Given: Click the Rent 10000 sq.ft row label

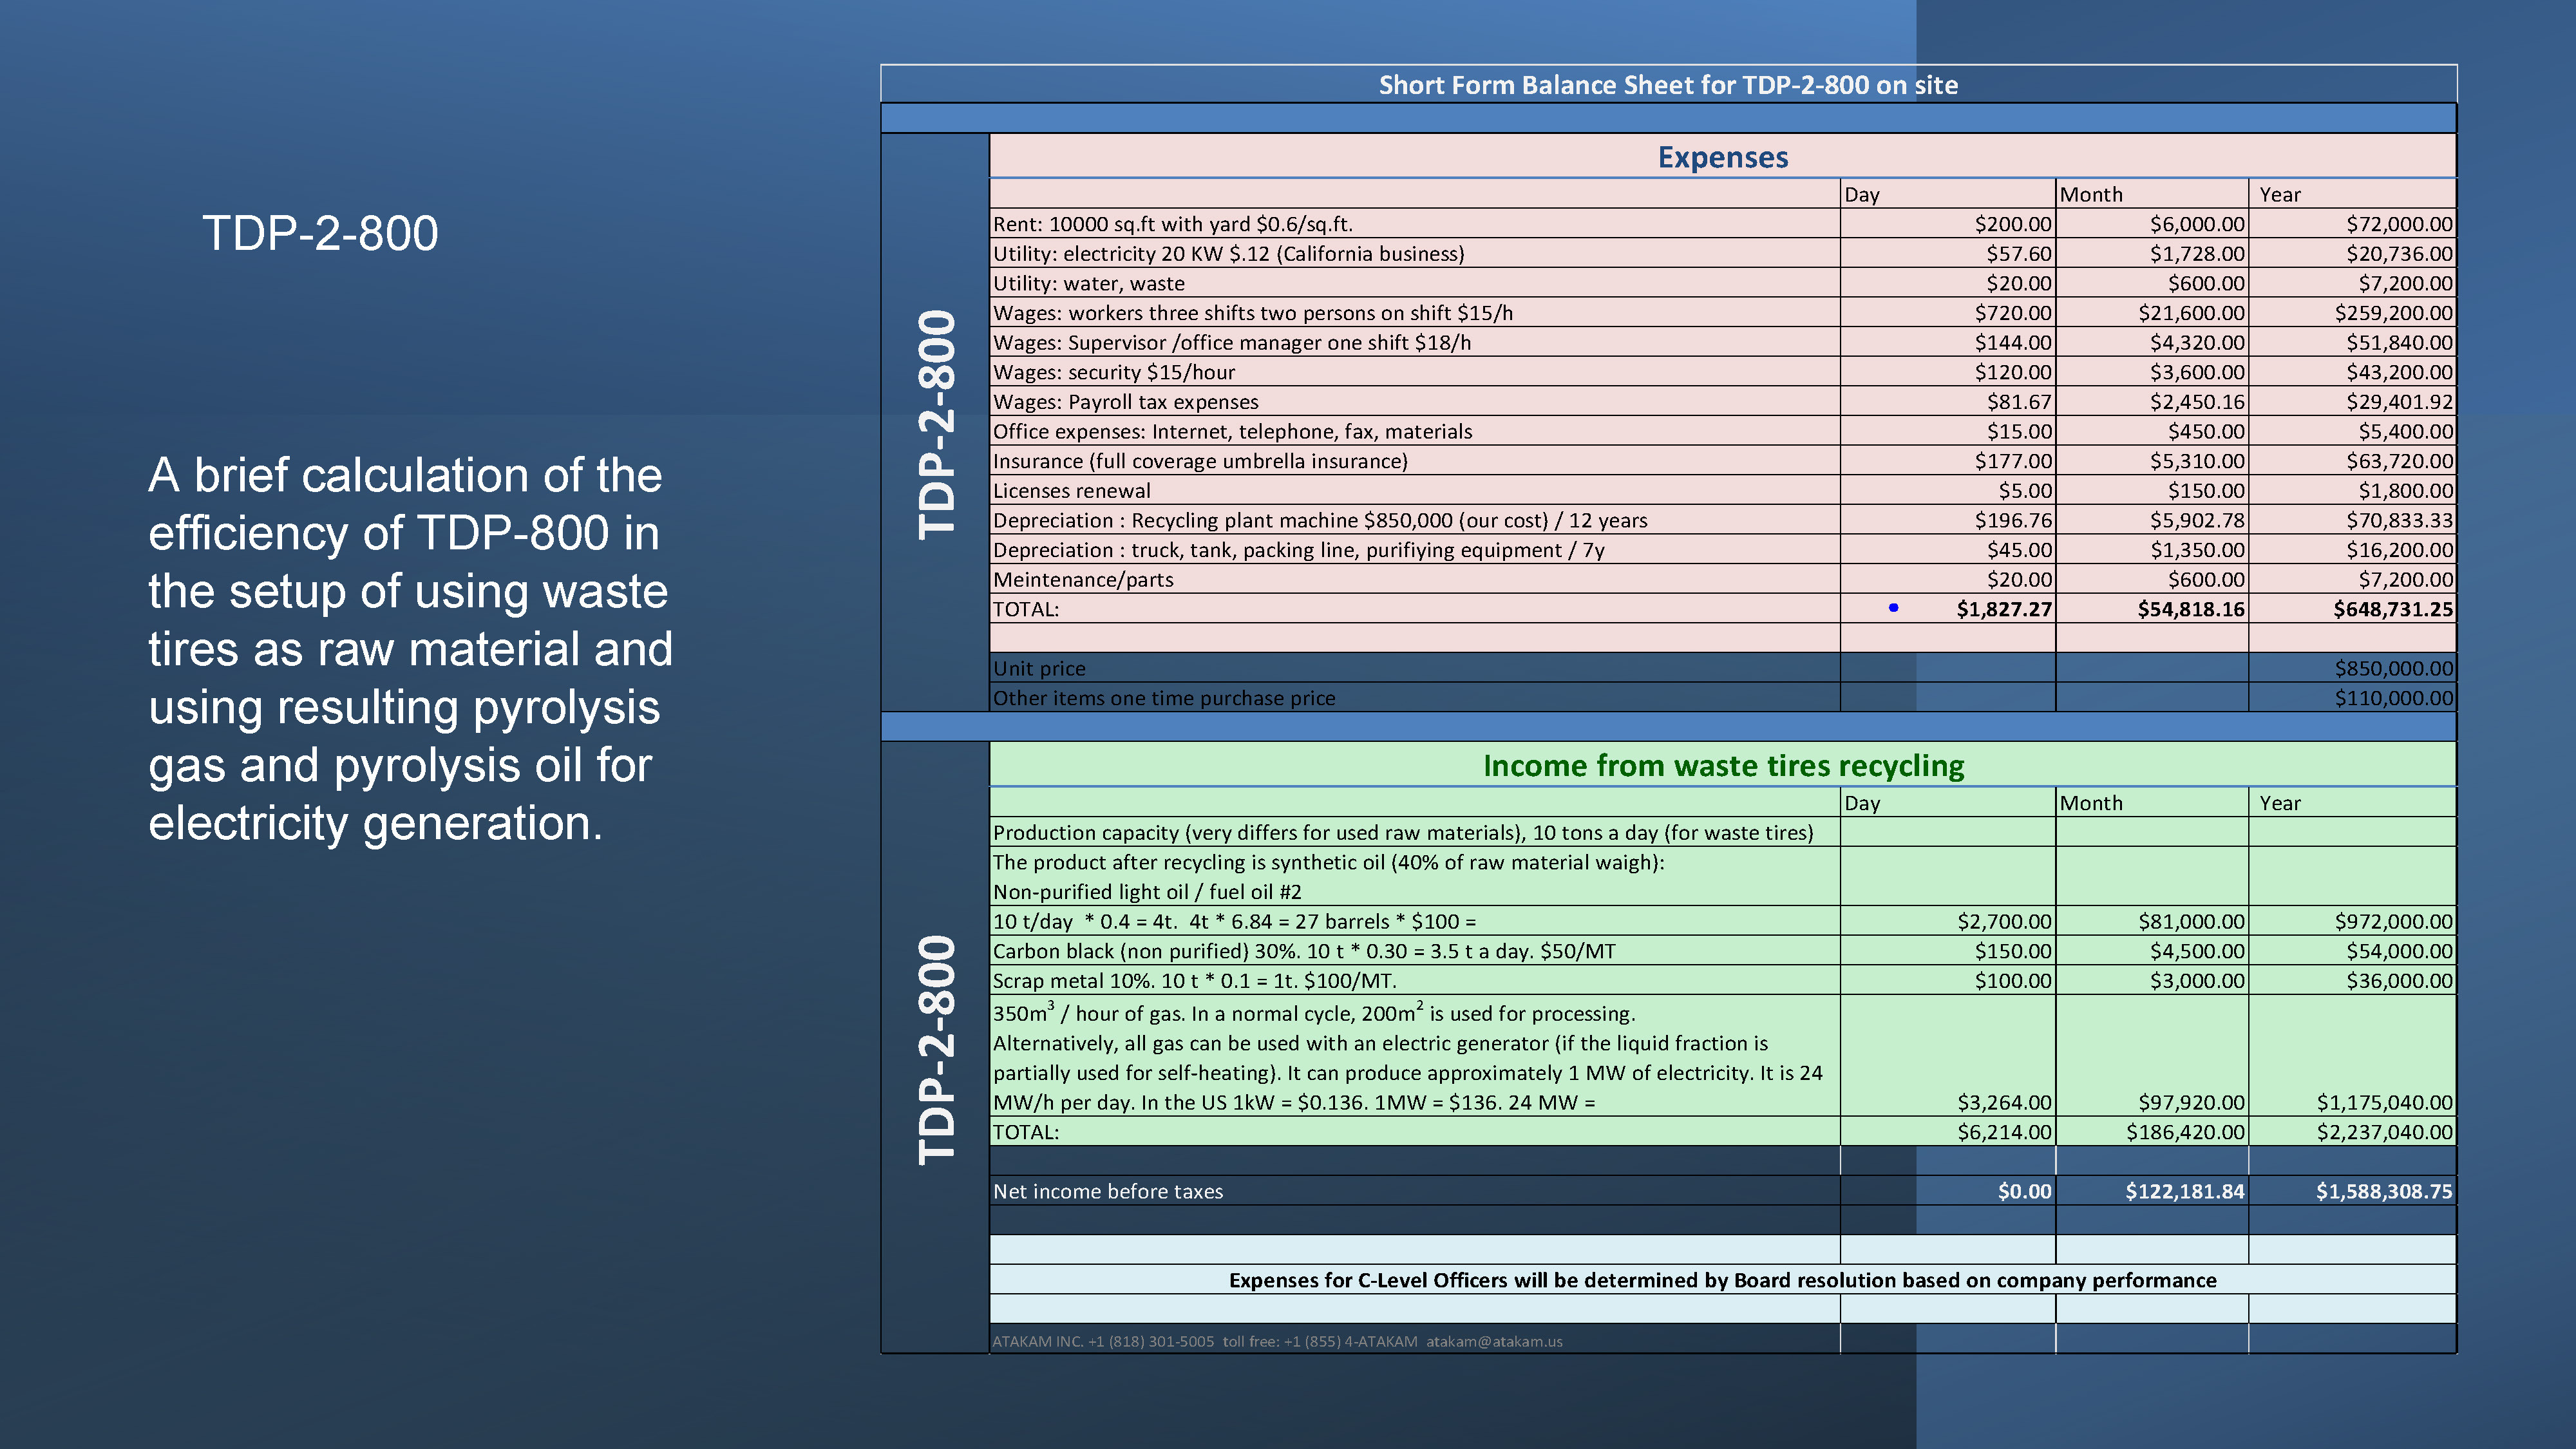Looking at the screenshot, I should point(1172,224).
